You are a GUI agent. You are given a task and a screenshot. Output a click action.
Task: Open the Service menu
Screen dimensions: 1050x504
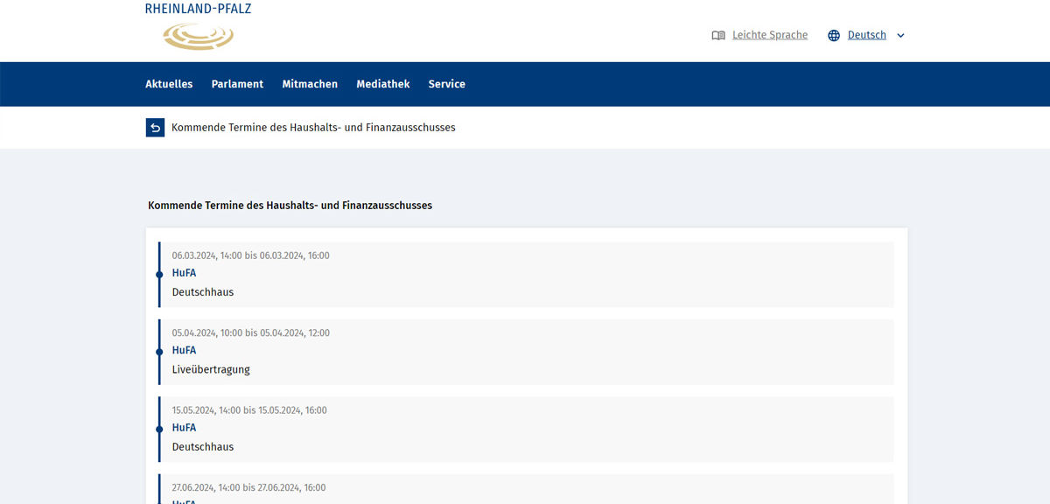coord(446,84)
